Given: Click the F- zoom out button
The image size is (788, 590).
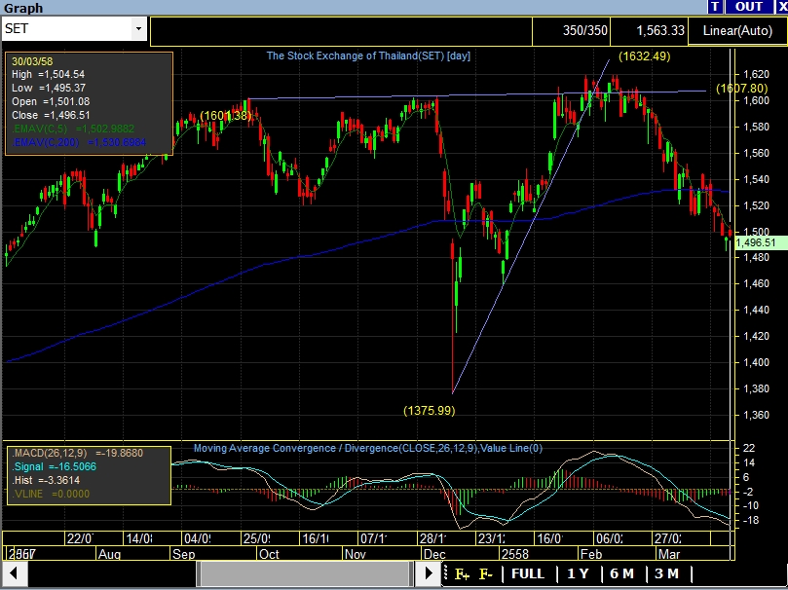Looking at the screenshot, I should pyautogui.click(x=485, y=573).
